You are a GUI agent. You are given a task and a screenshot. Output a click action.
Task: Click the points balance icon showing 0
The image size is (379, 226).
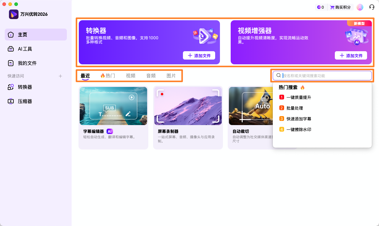tap(321, 7)
